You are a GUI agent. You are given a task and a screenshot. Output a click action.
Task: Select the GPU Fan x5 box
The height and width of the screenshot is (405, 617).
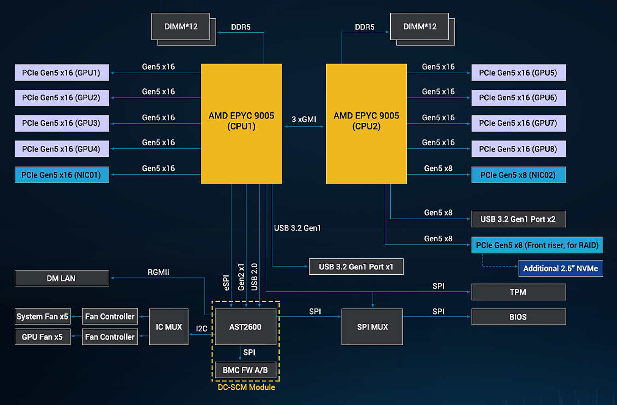click(x=42, y=337)
